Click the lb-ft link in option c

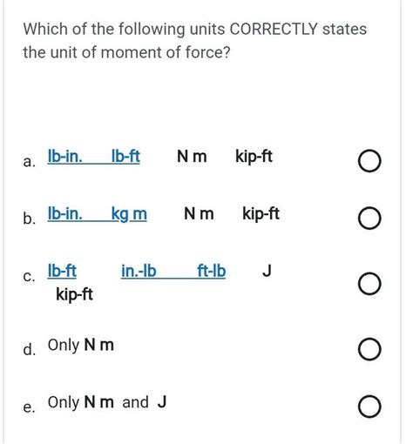(62, 272)
